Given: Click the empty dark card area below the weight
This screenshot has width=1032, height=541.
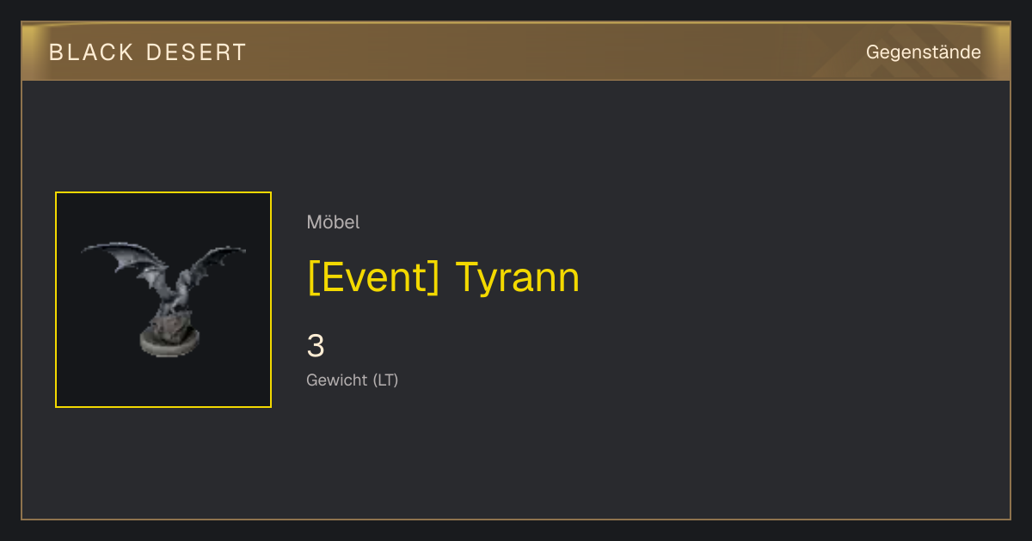Looking at the screenshot, I should tap(602, 455).
